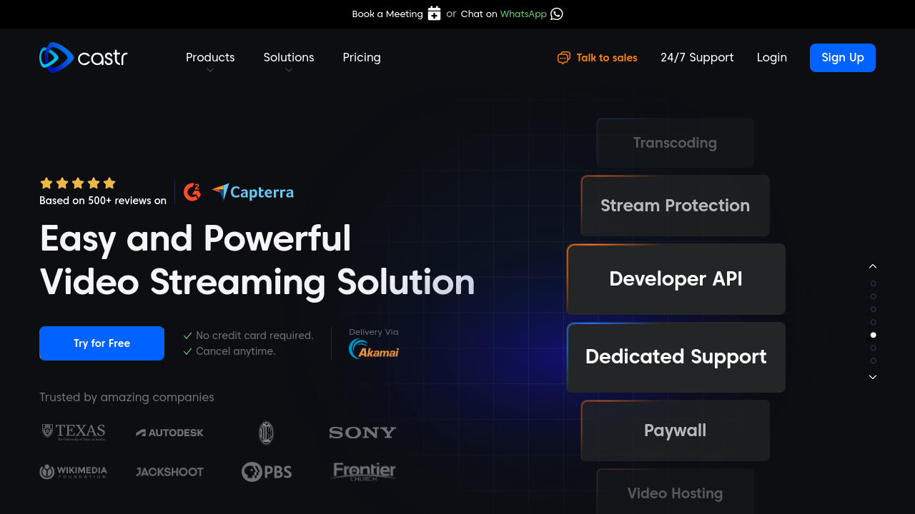Click the PBS company logo
Screen dimensions: 915x514
click(x=267, y=472)
